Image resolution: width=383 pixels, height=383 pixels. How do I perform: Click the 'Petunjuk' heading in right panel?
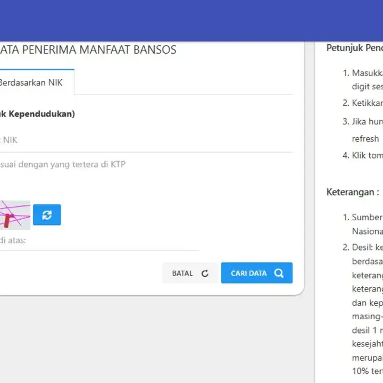pyautogui.click(x=355, y=48)
